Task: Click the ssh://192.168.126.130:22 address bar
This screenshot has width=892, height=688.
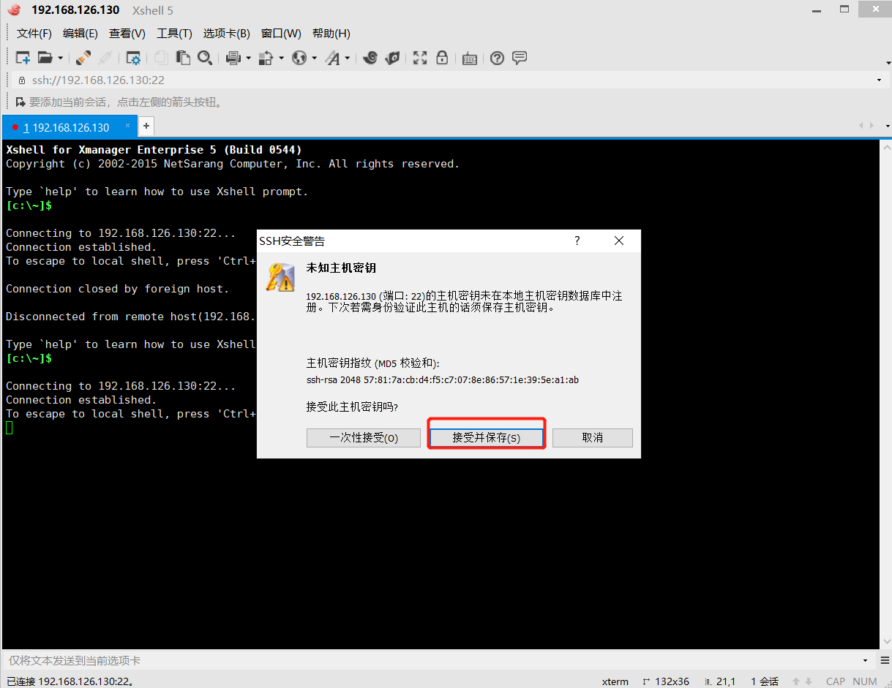Action: point(443,80)
